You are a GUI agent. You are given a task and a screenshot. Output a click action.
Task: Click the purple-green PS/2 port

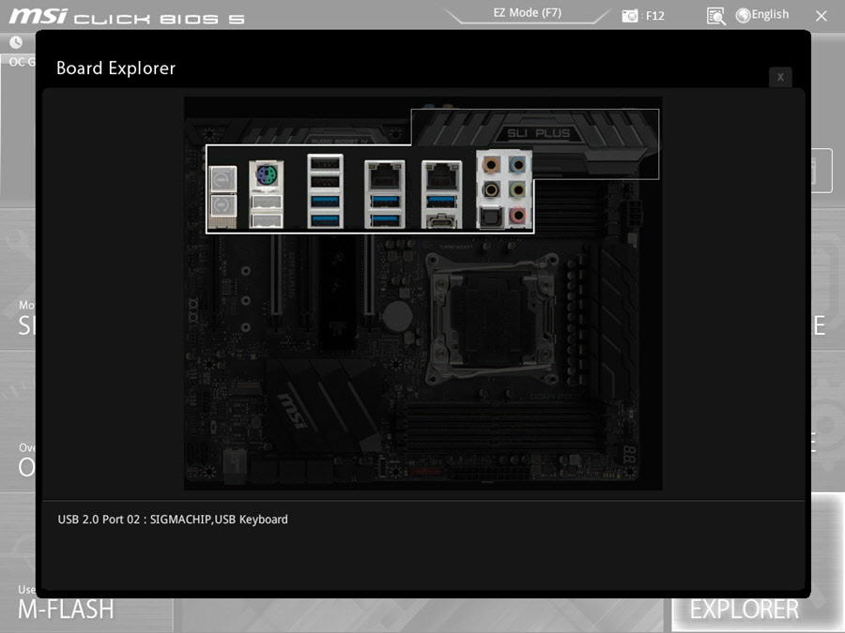(x=266, y=176)
